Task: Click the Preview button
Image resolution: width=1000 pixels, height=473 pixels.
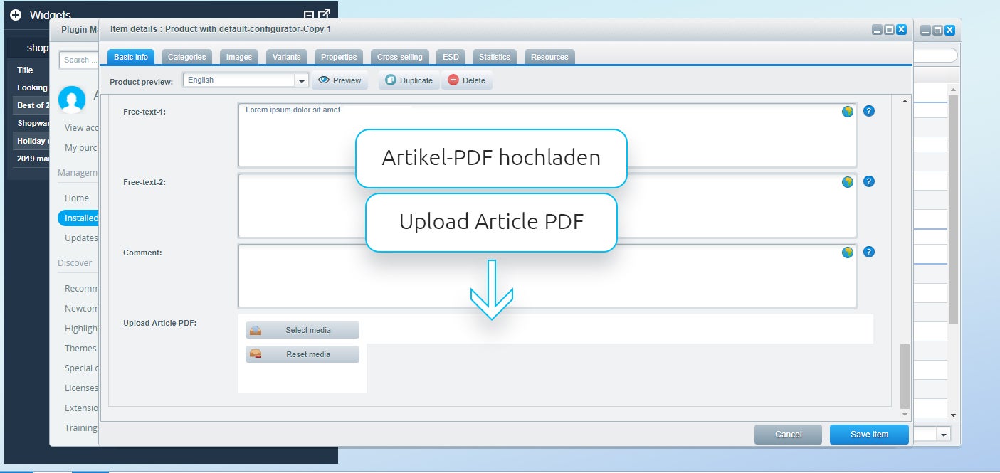Action: click(340, 80)
